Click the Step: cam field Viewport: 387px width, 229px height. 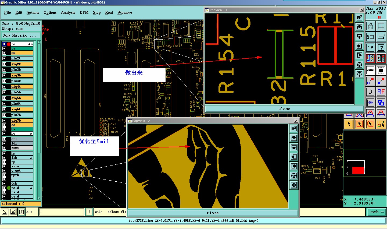[x=21, y=29]
